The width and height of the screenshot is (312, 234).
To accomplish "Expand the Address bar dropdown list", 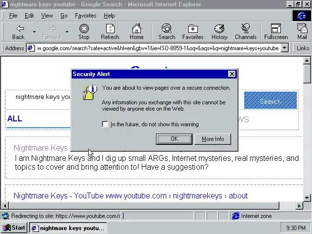I will point(285,48).
